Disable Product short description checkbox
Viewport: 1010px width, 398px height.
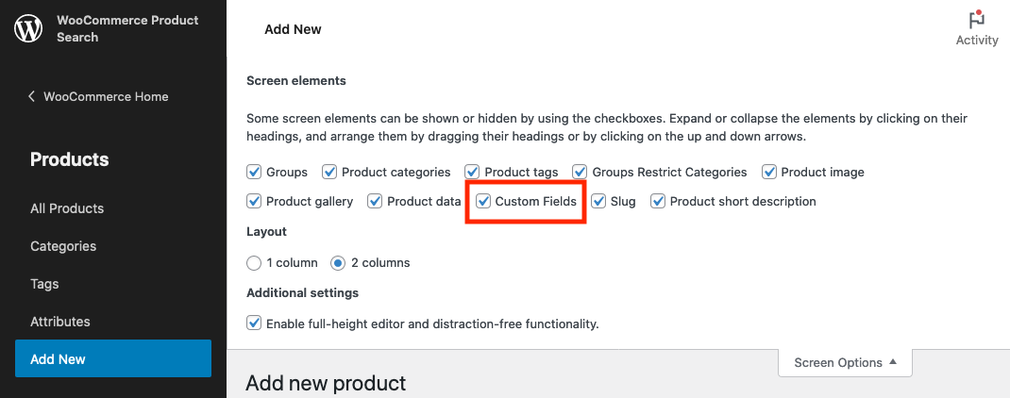[x=658, y=202]
